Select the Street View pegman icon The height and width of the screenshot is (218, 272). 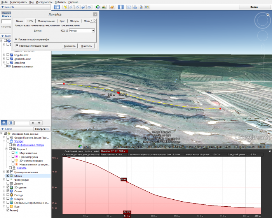[263, 47]
